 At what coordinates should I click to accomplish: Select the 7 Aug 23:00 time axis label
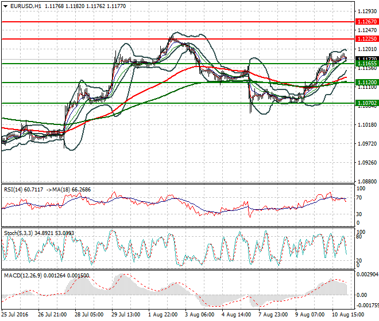coord(273,315)
